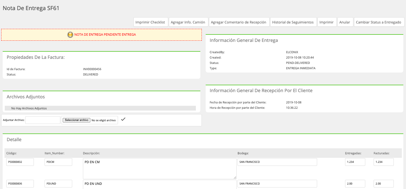Click the Item_Number column header

(55, 153)
